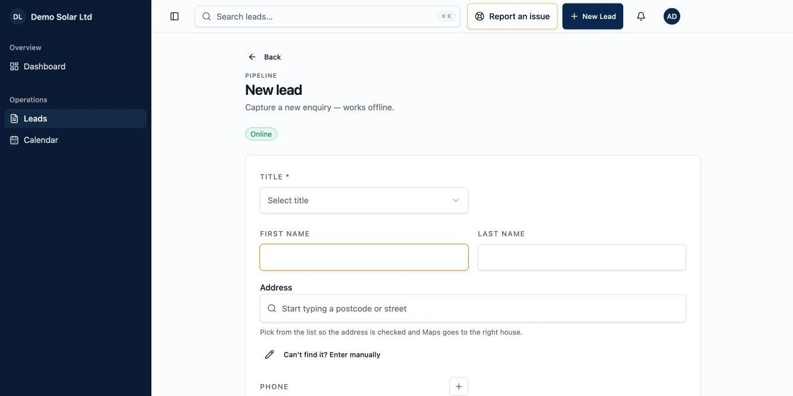This screenshot has height=396, width=793.
Task: Click the back arrow icon
Action: (x=252, y=57)
